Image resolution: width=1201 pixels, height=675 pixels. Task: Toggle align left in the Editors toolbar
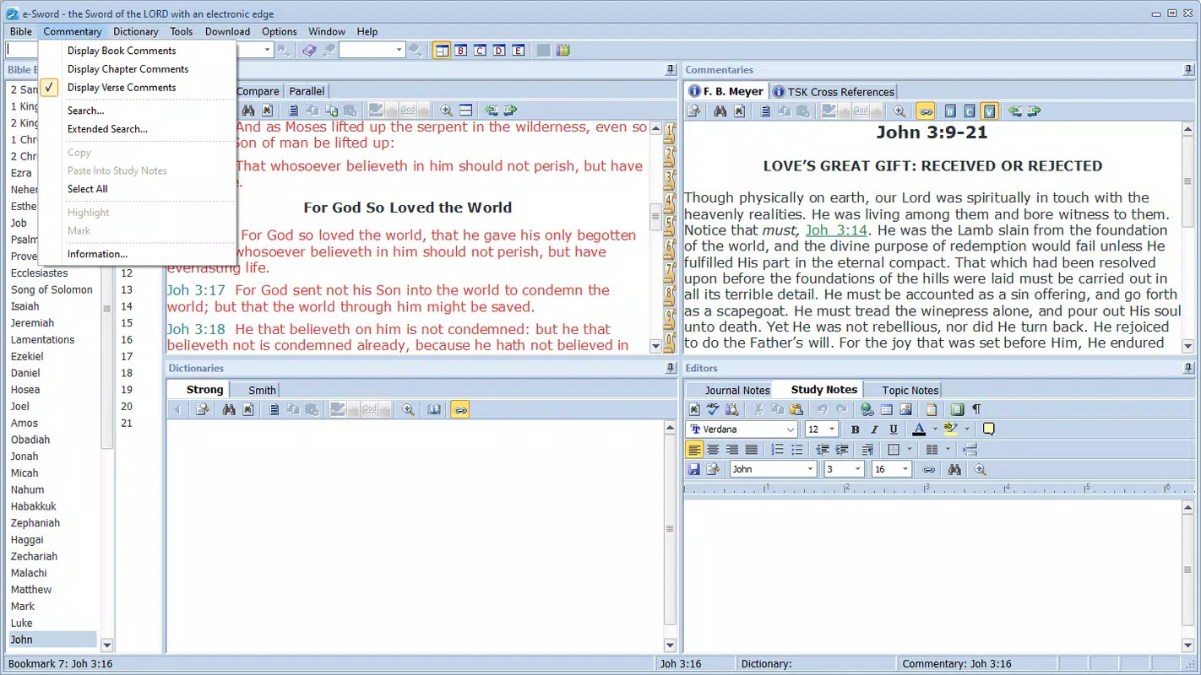coord(694,450)
